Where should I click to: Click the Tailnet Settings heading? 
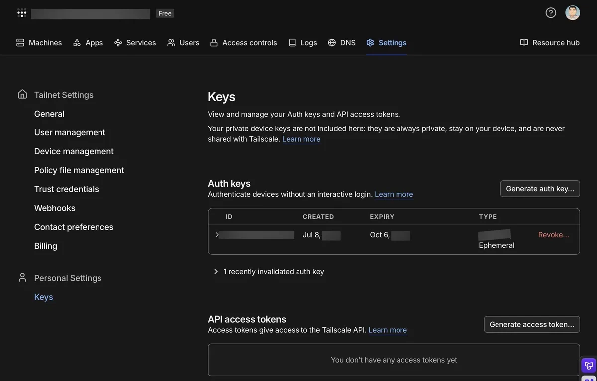pyautogui.click(x=64, y=95)
